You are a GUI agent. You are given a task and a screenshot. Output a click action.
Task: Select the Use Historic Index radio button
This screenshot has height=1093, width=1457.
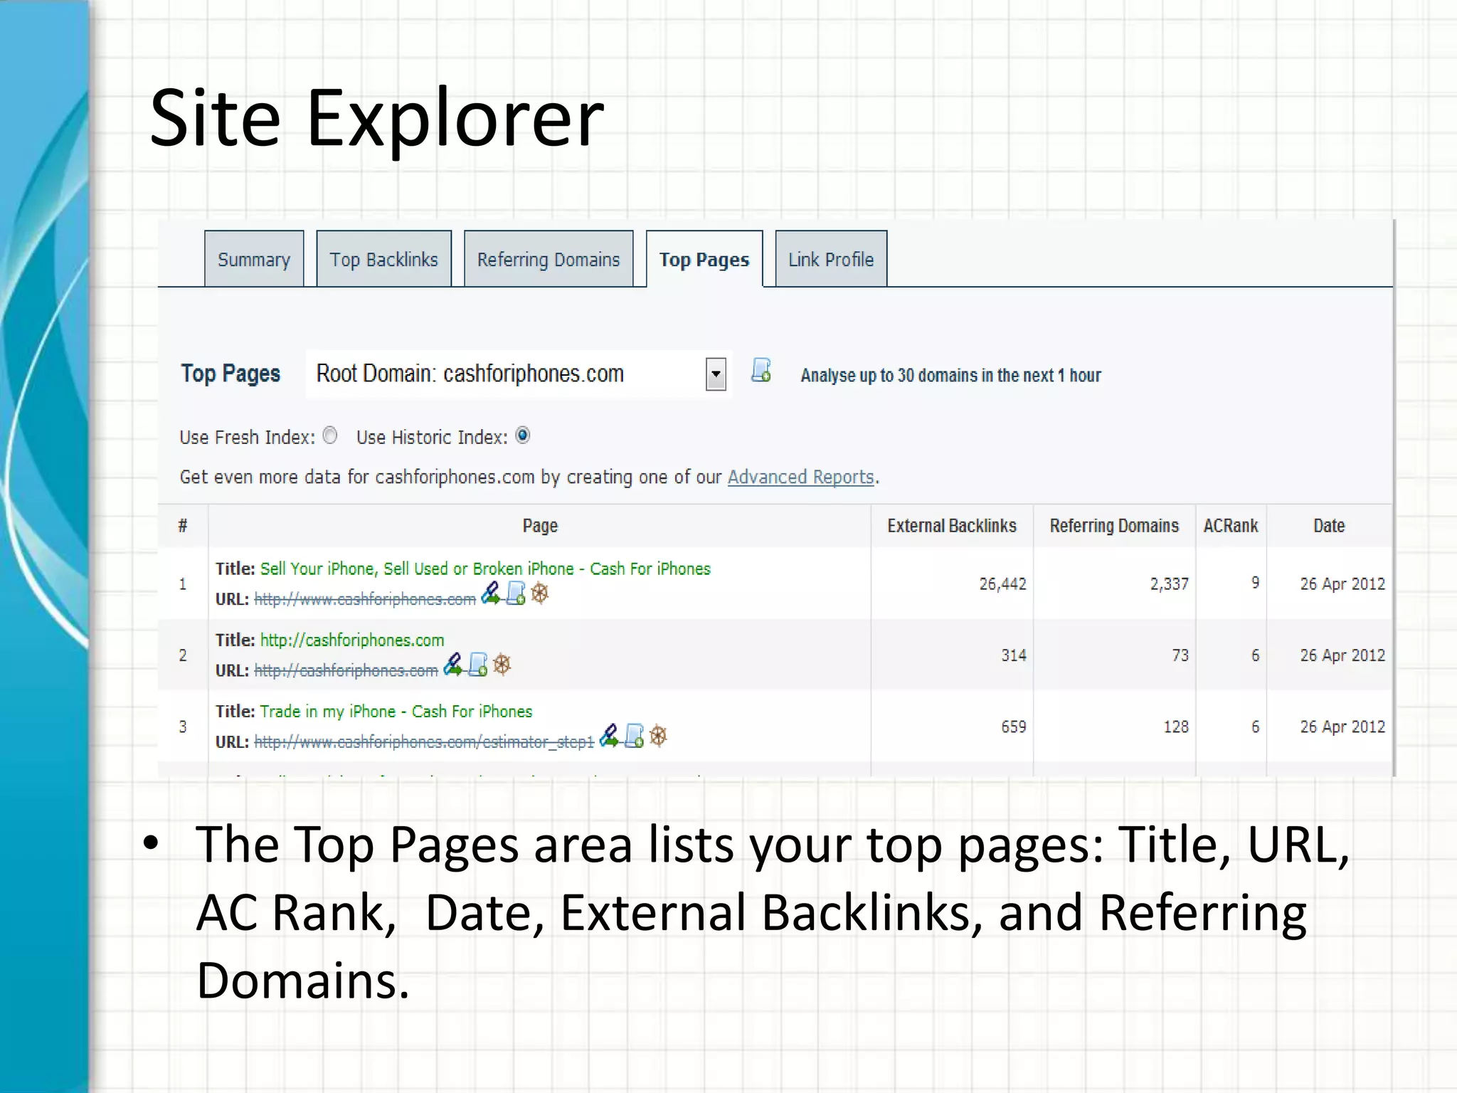[x=523, y=435]
